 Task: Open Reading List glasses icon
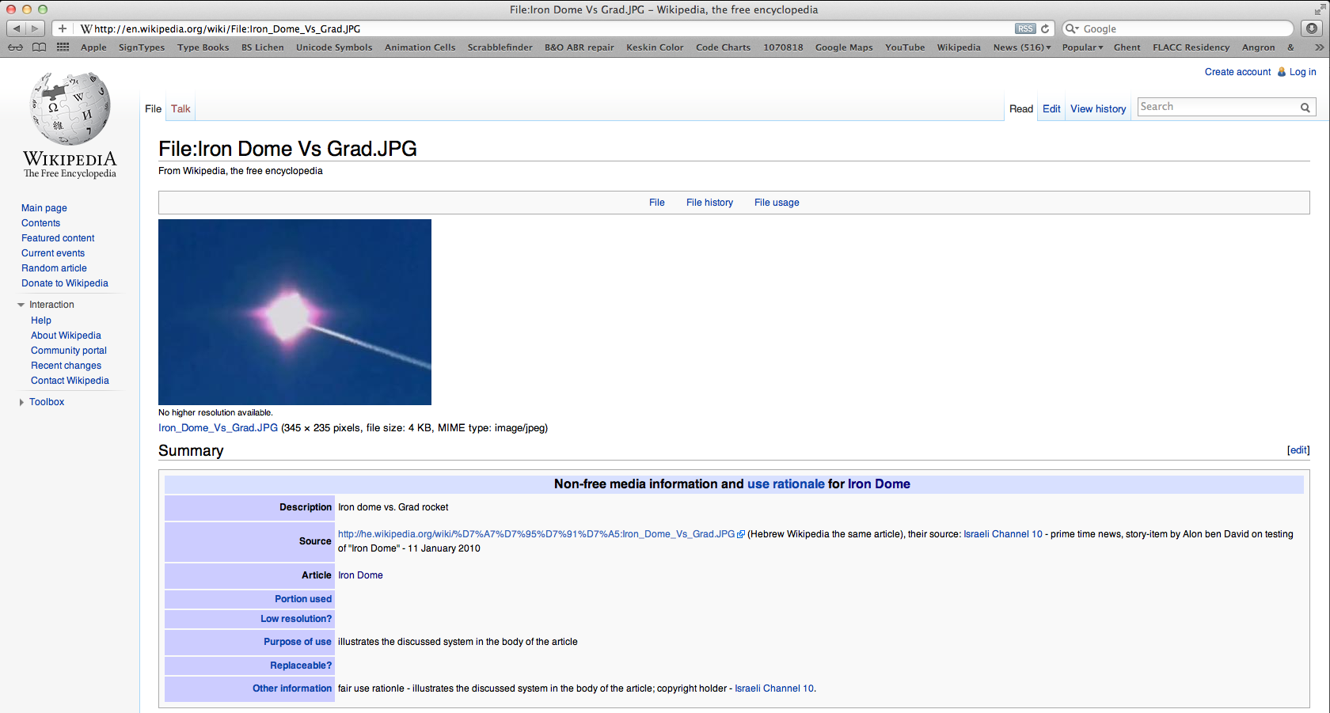point(15,47)
